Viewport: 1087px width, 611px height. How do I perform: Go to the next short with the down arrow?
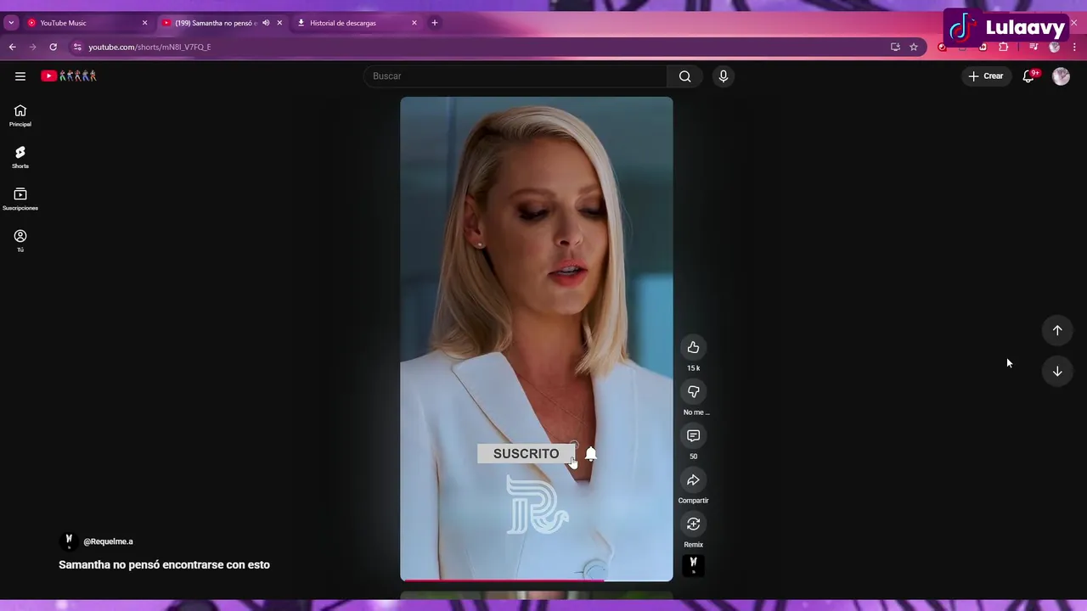point(1057,371)
